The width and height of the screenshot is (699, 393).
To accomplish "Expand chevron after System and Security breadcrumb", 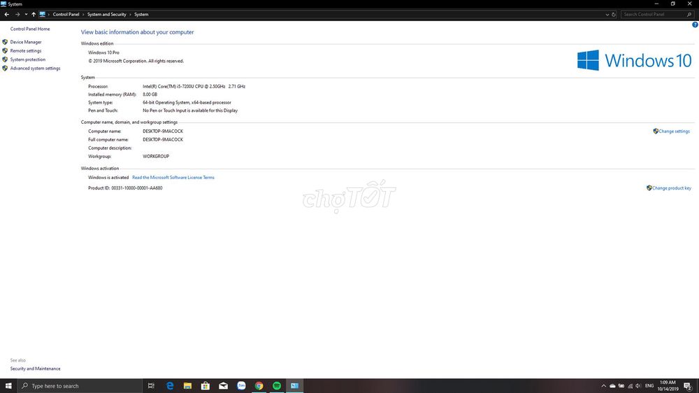I will 130,14.
